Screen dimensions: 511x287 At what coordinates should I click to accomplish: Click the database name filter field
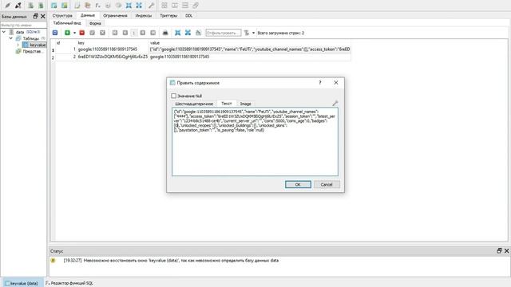(23, 25)
